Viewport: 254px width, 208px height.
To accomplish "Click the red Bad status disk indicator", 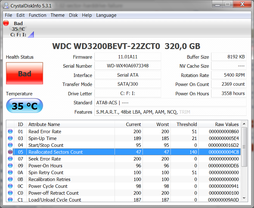I will point(6,23).
